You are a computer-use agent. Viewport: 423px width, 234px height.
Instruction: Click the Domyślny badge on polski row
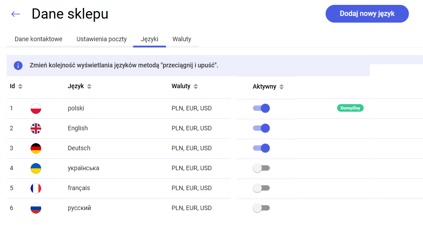pyautogui.click(x=350, y=108)
